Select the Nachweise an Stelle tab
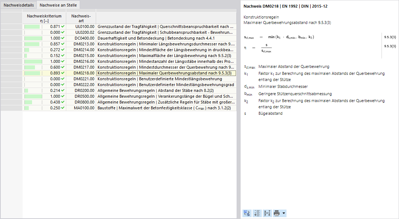The width and height of the screenshot is (399, 219). (x=58, y=5)
